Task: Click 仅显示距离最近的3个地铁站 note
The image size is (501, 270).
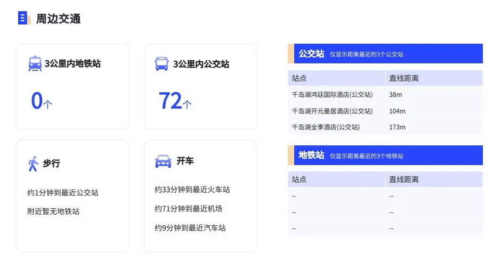Action: click(x=367, y=156)
